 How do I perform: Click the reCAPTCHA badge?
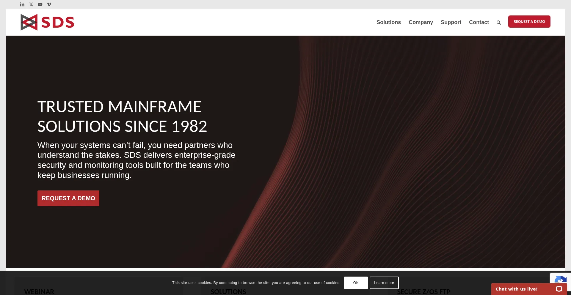[x=560, y=278]
